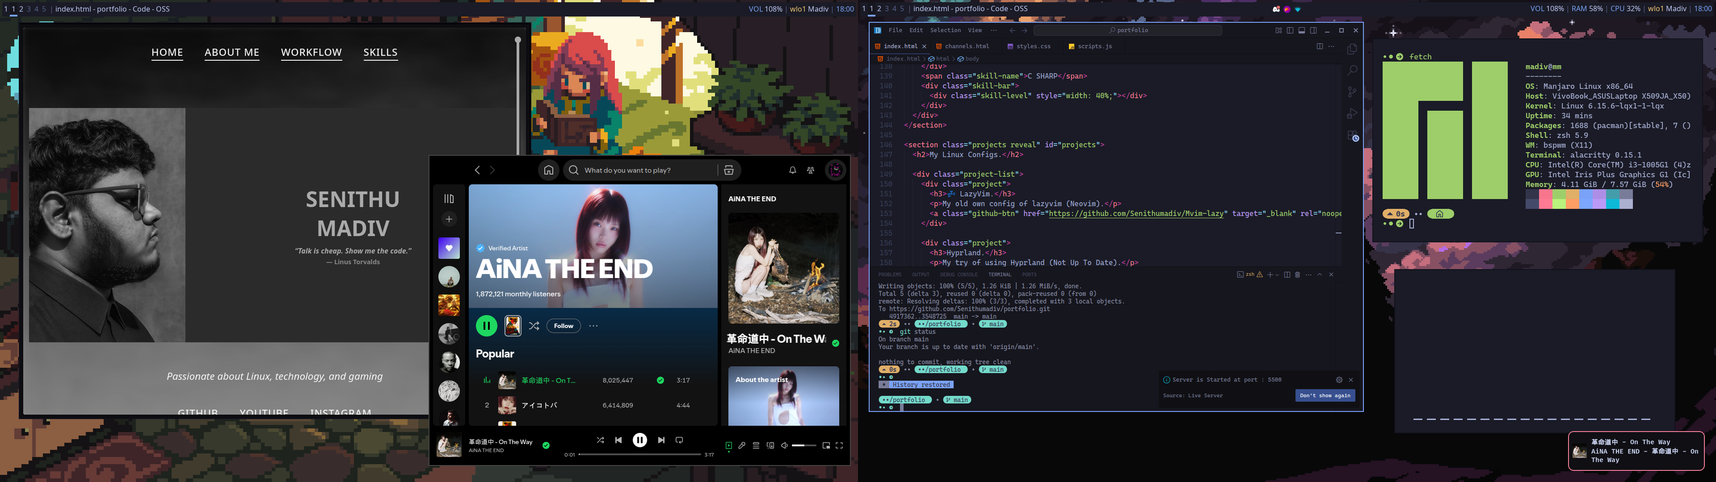This screenshot has height=482, width=1716.
Task: Toggle the bottom panel layout icon
Action: click(1301, 31)
